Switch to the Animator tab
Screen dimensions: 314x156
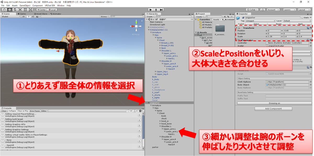(x=55, y=14)
